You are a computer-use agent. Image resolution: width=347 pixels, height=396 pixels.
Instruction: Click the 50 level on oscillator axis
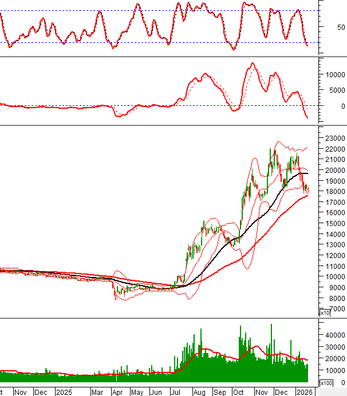(341, 27)
